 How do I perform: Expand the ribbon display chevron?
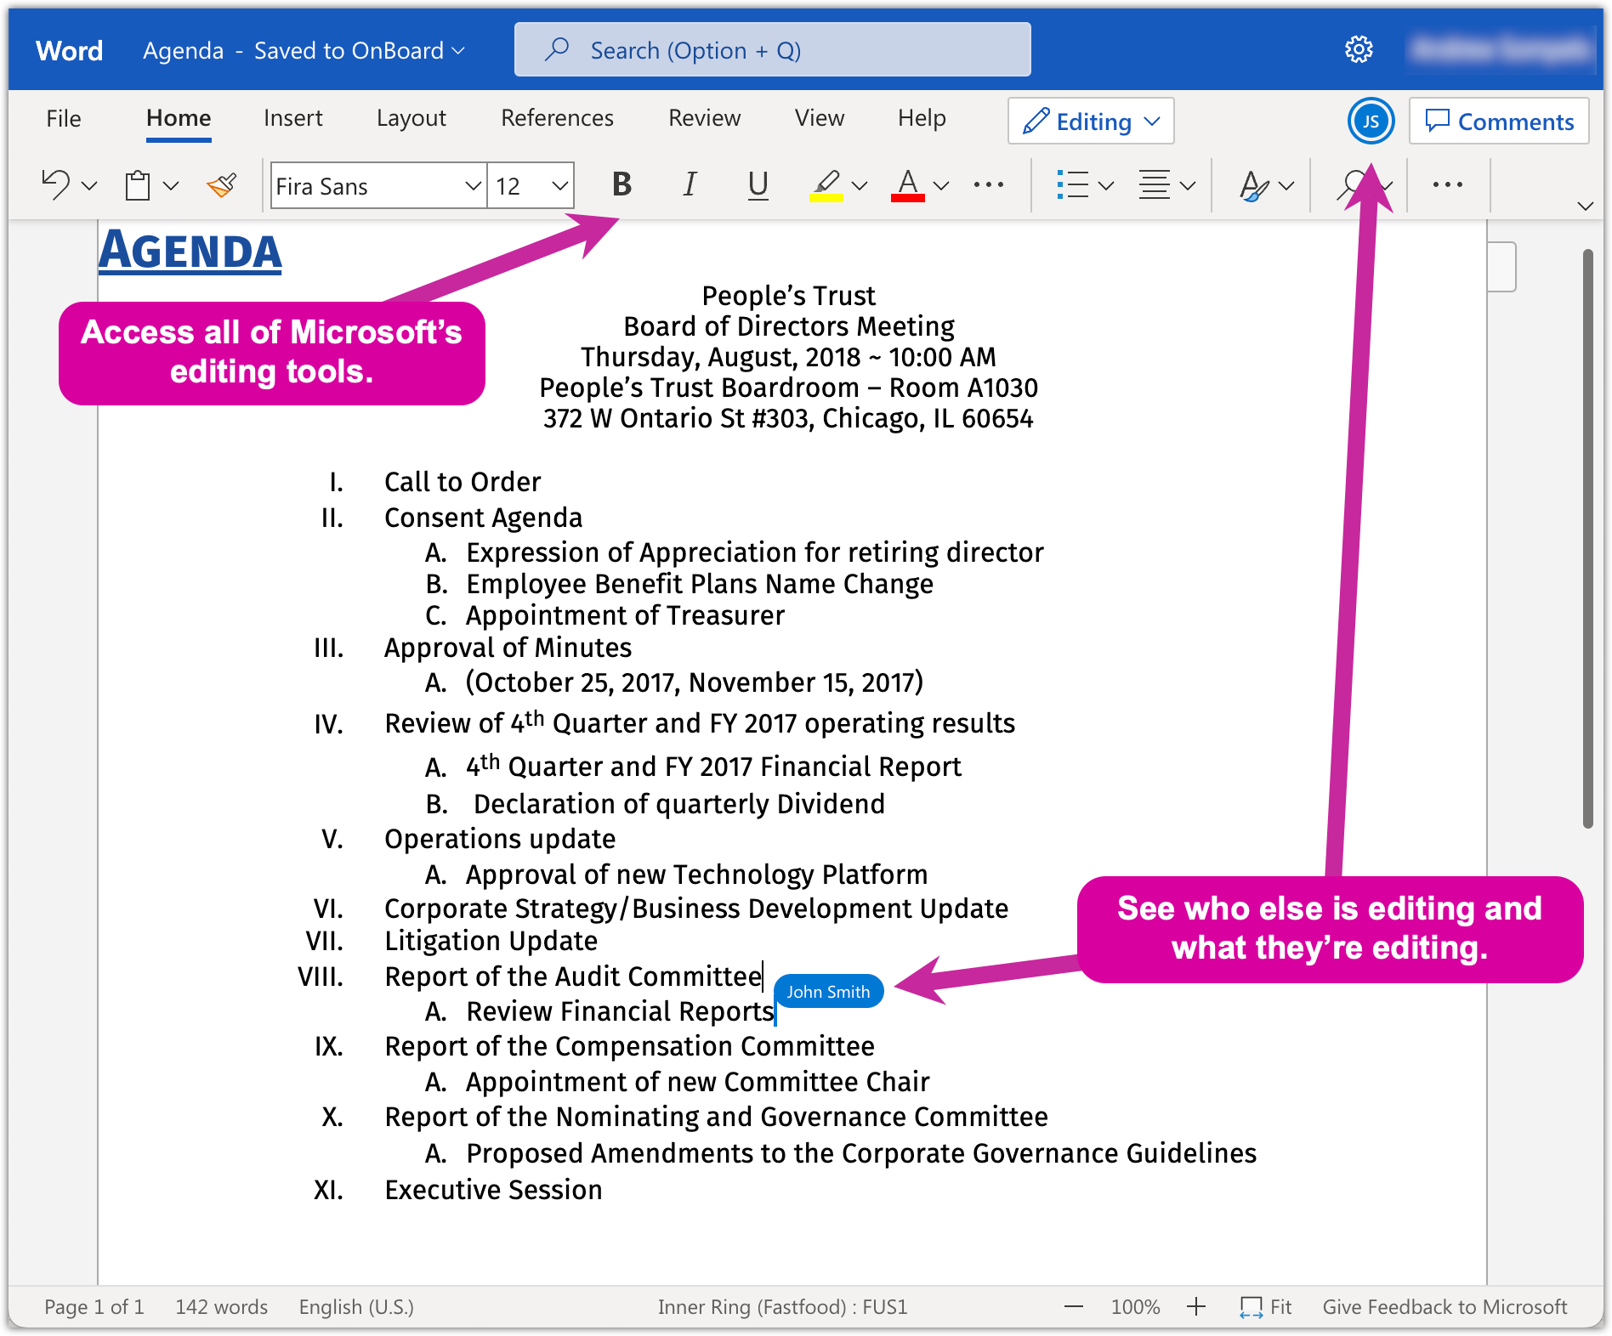pyautogui.click(x=1585, y=206)
